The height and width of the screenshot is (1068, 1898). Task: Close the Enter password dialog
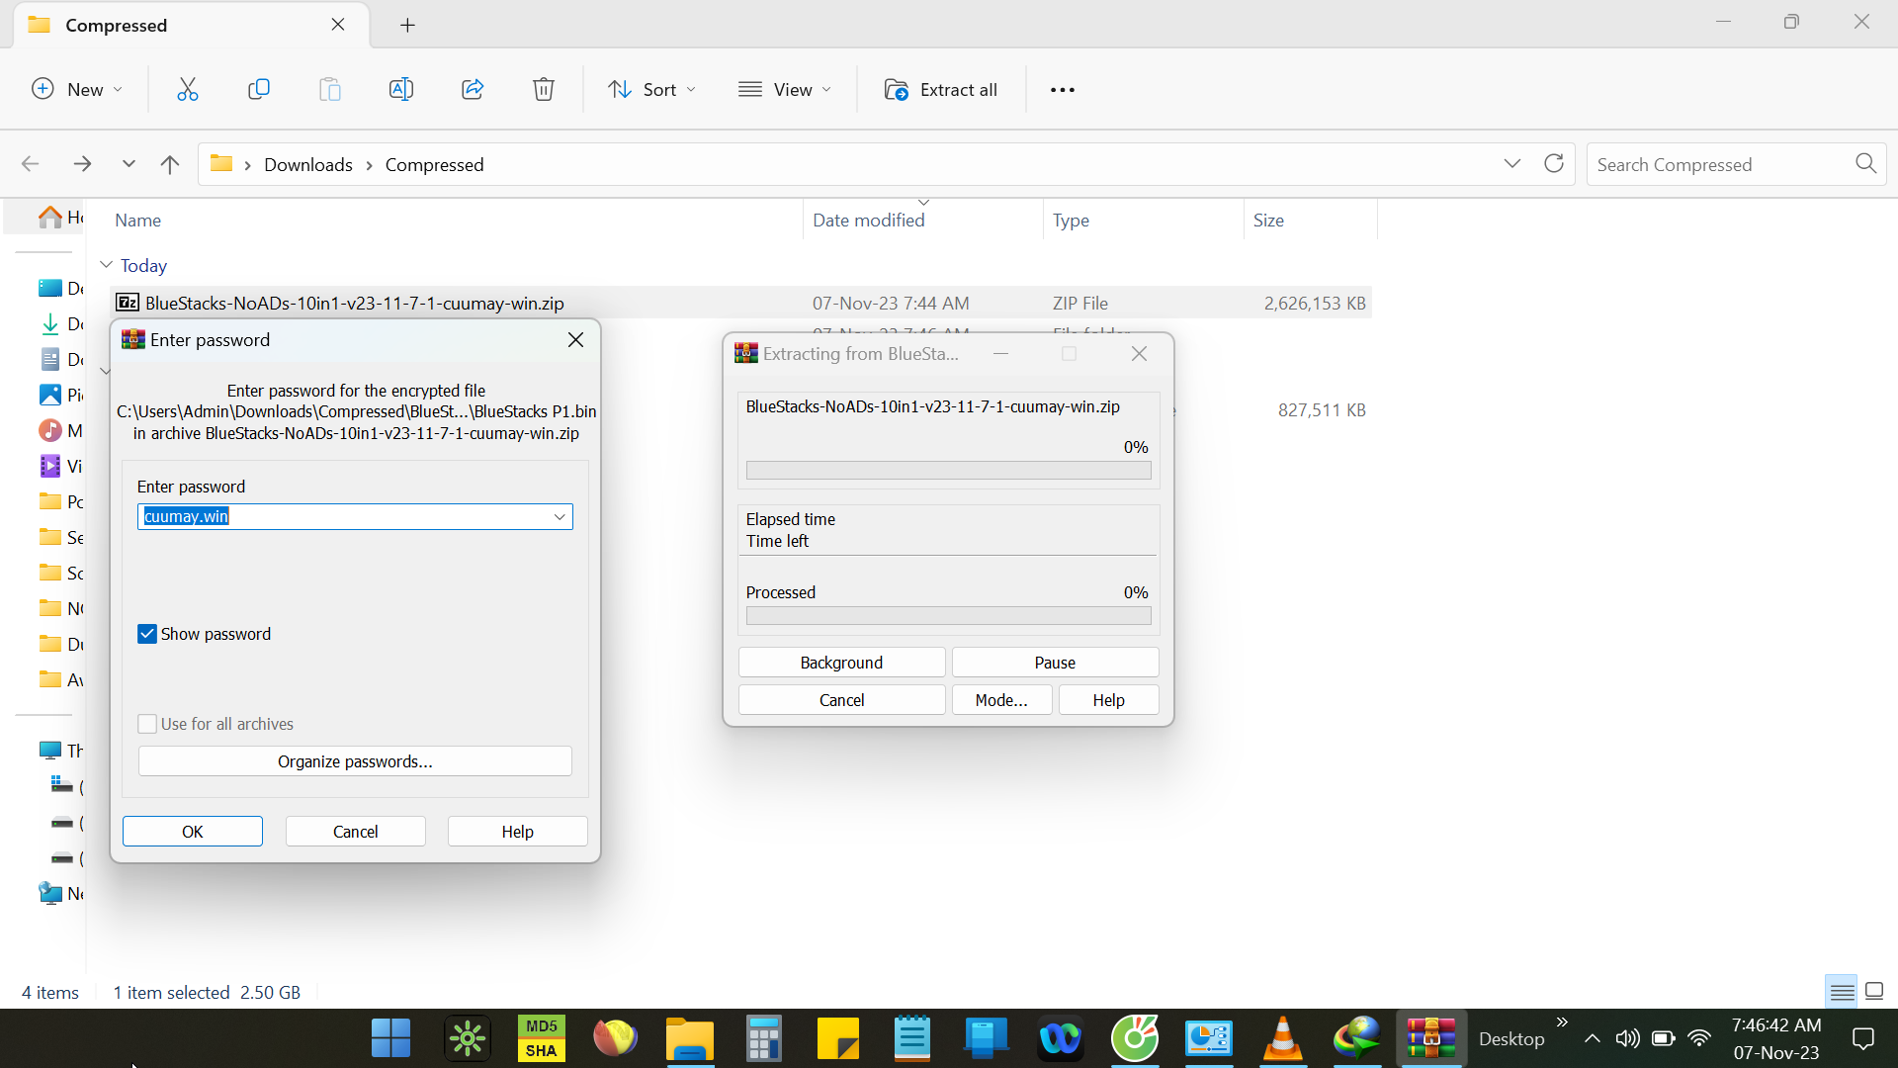576,339
